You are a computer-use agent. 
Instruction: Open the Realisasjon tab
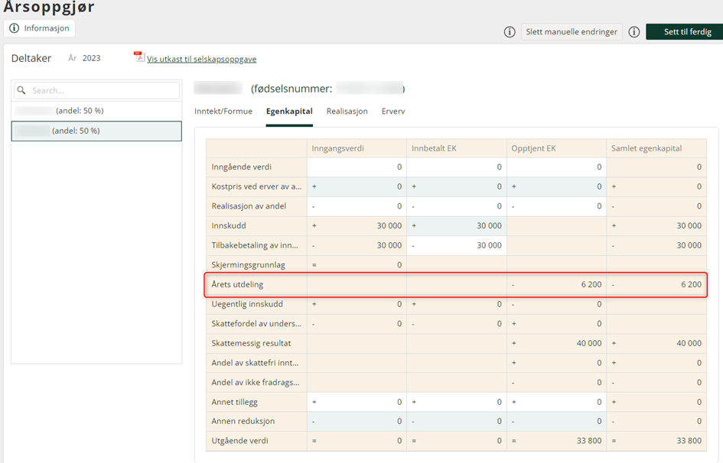click(347, 112)
